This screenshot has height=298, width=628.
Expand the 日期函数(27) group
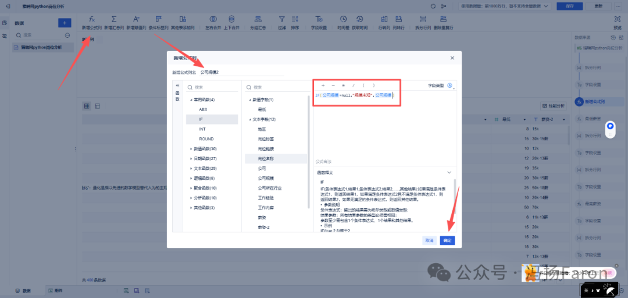coord(191,158)
